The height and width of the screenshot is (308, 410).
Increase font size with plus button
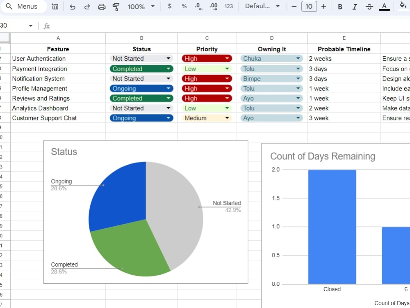click(x=324, y=7)
